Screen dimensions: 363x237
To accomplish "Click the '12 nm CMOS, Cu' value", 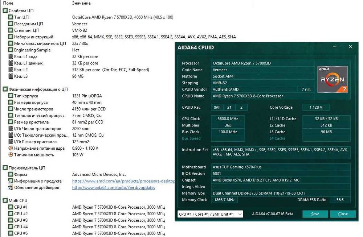I will click(88, 135).
